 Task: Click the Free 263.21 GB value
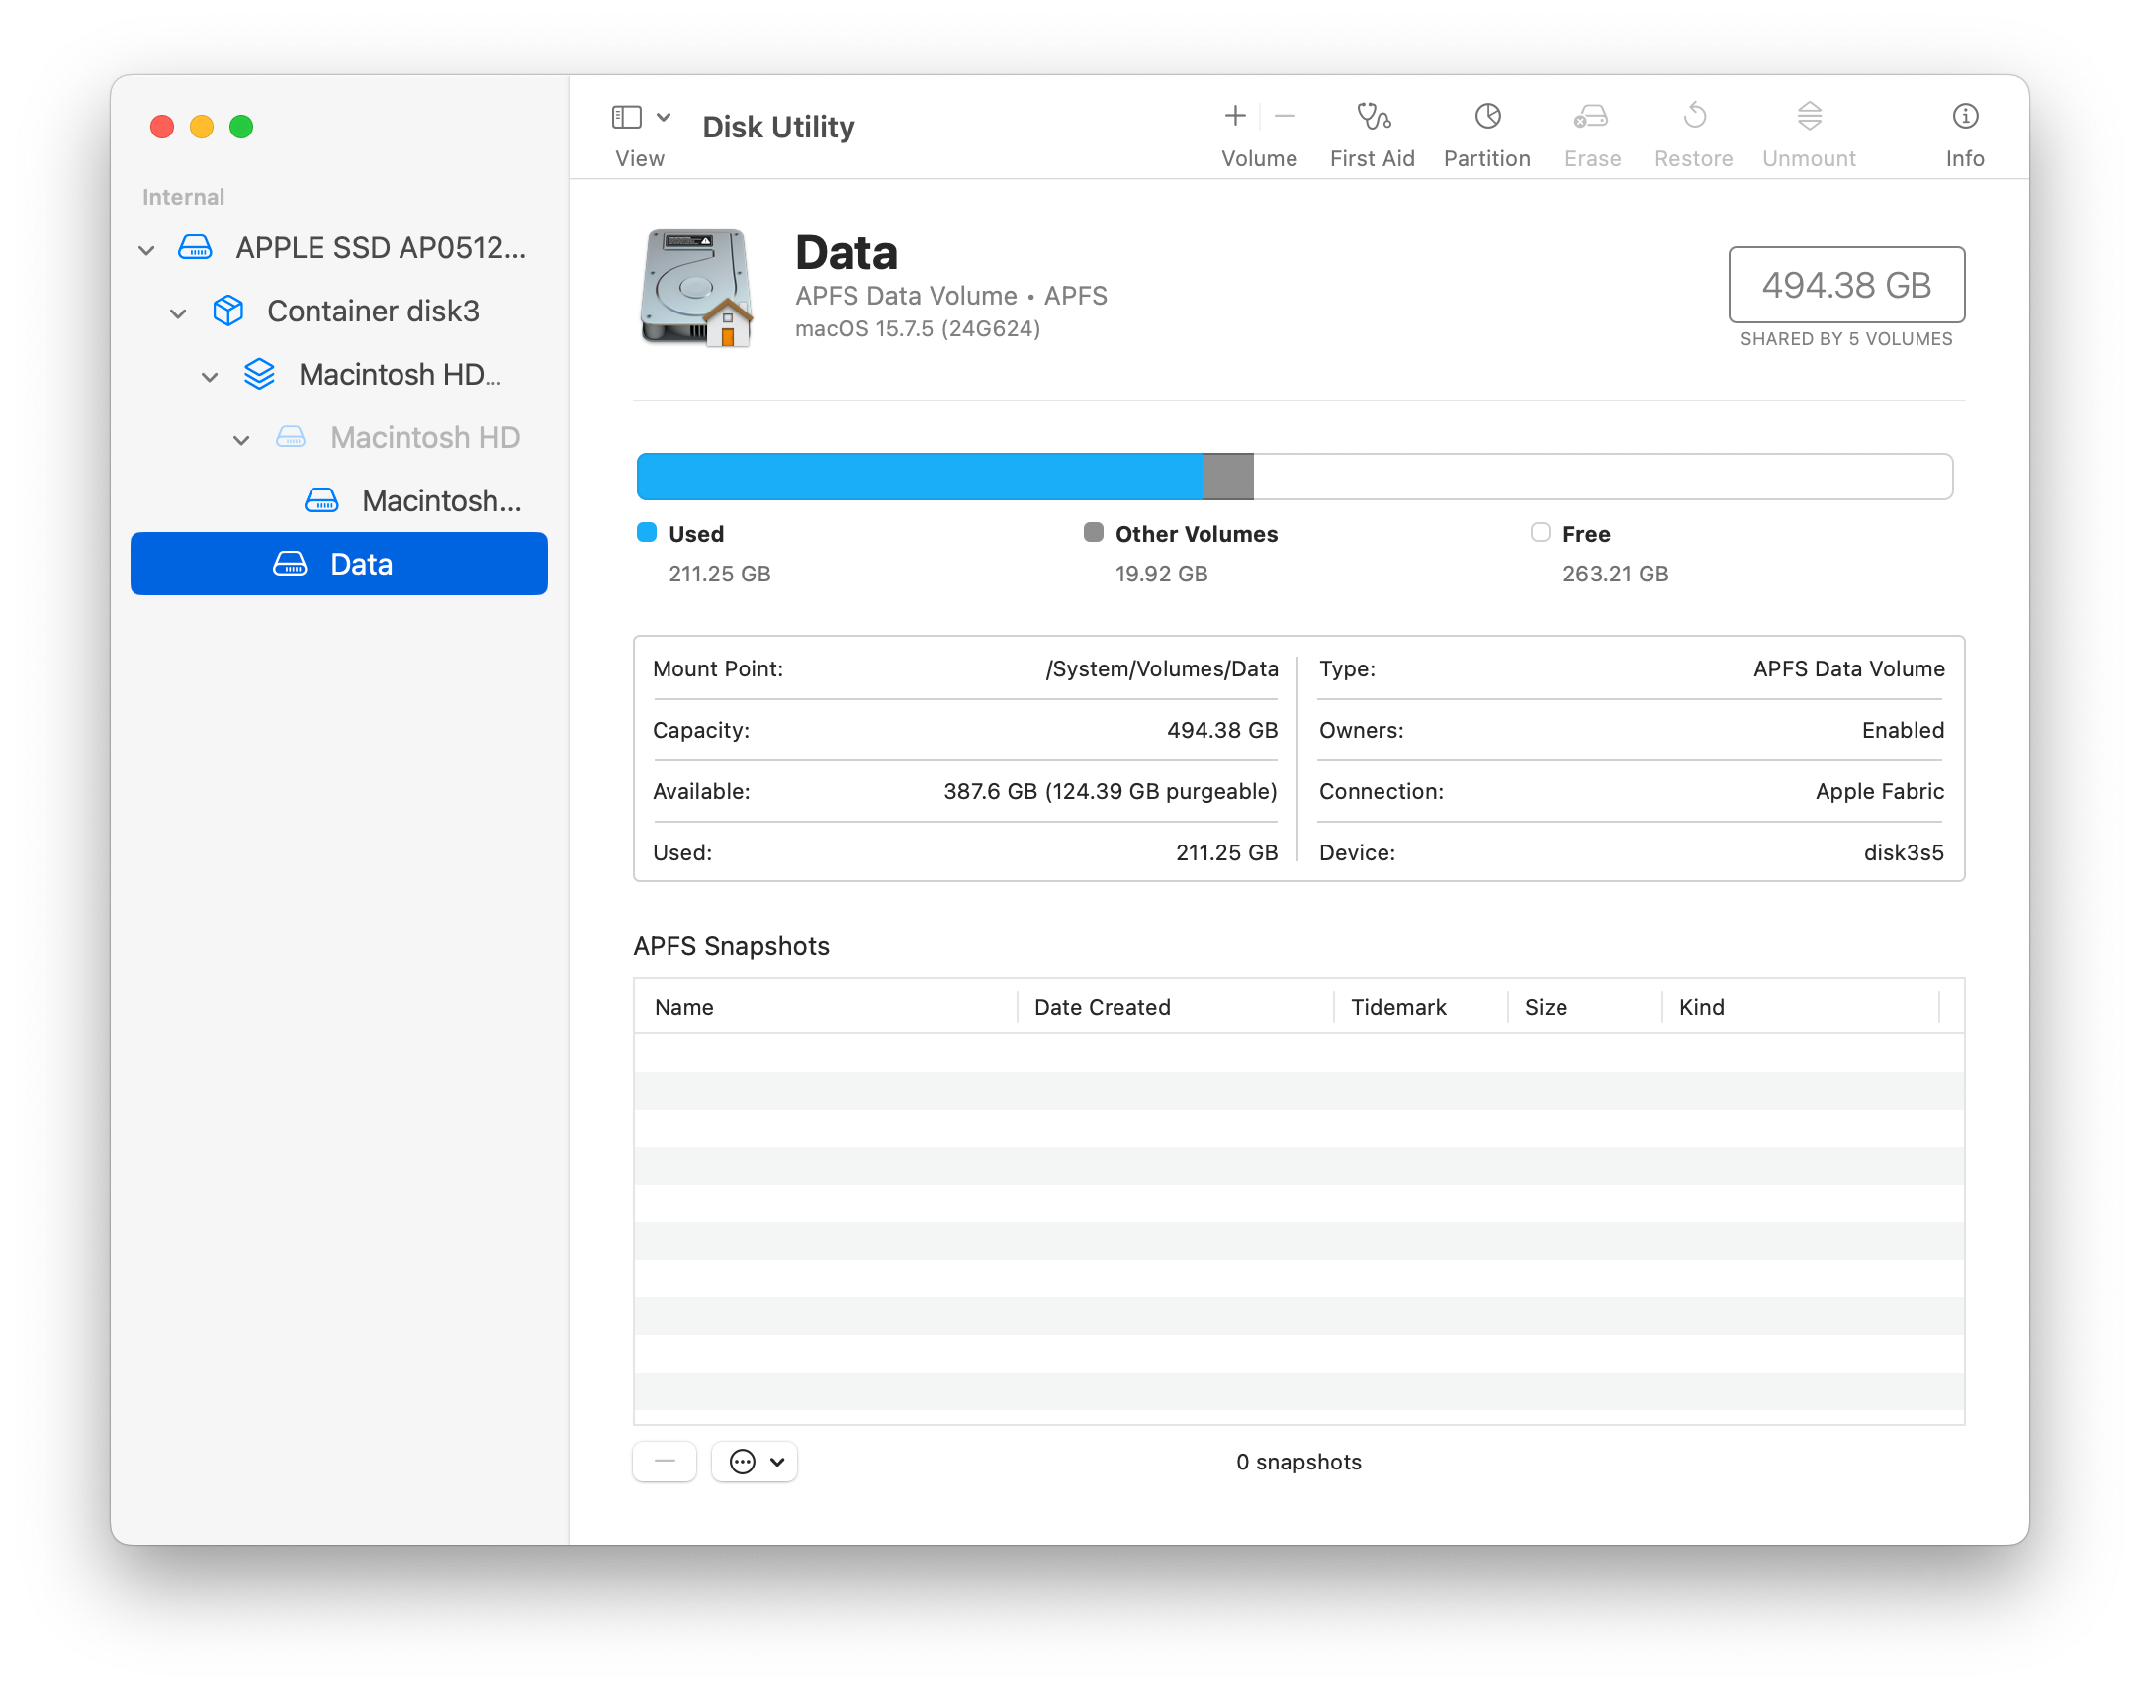coord(1616,575)
